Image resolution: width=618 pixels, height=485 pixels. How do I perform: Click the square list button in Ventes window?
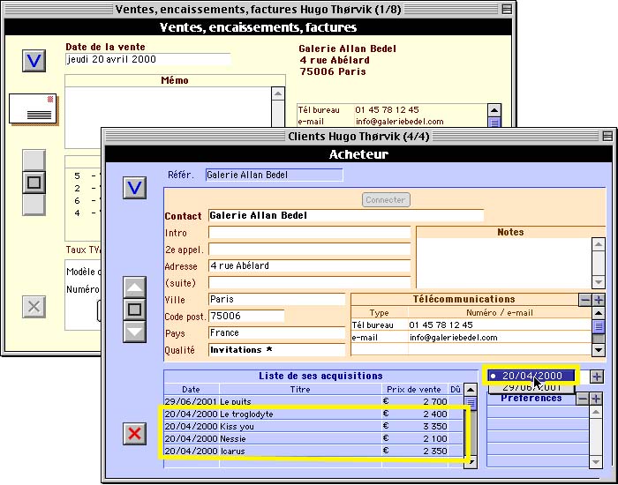click(34, 183)
